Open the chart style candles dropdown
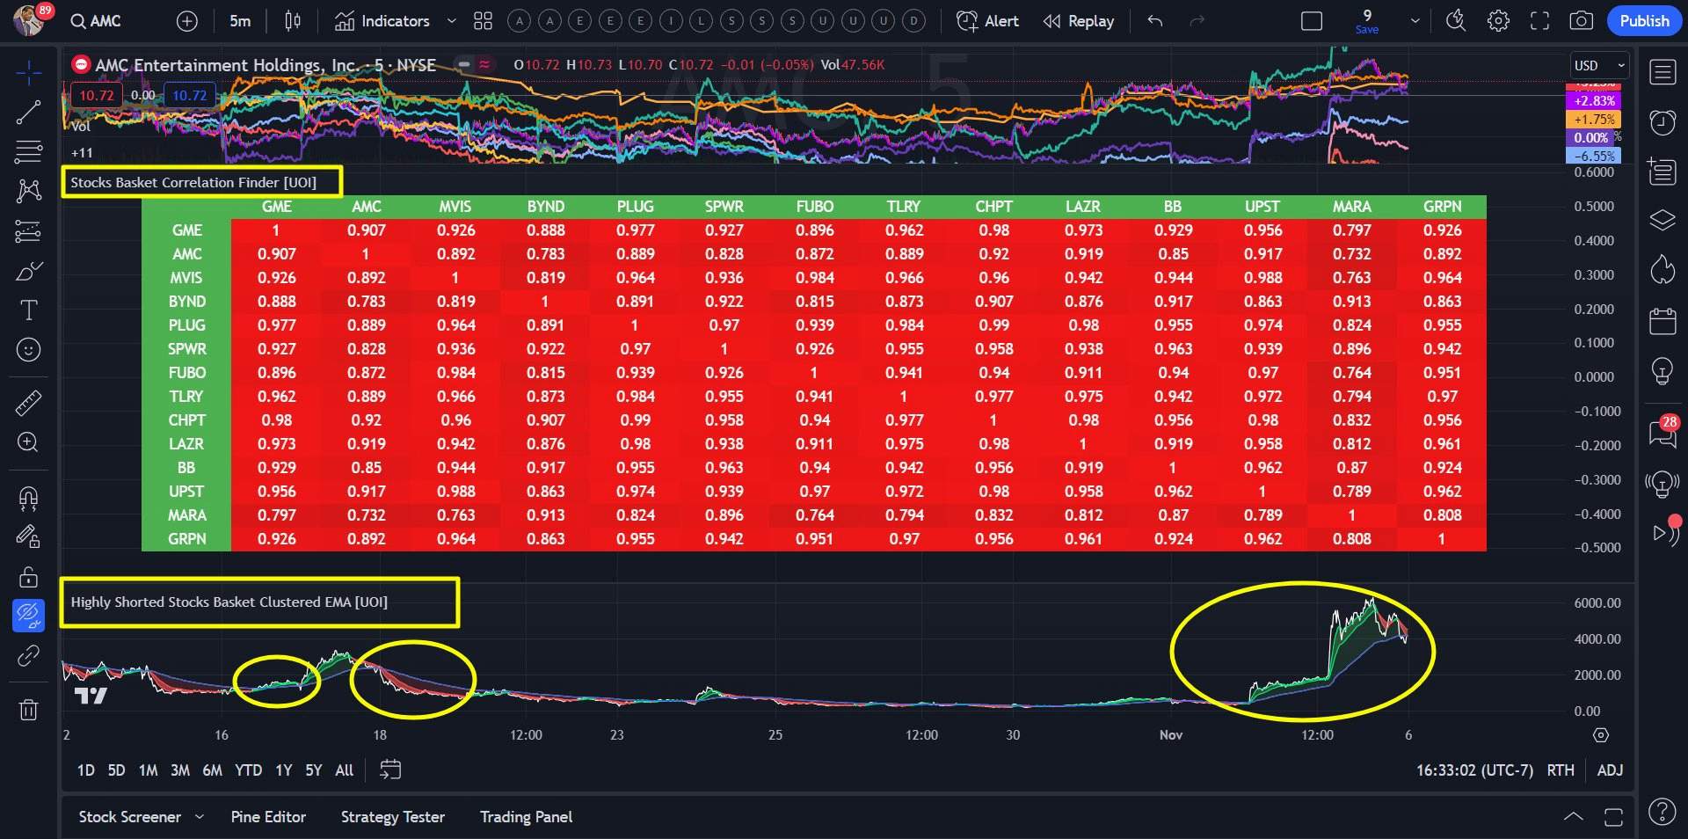Screen dimensions: 1688x839 tap(293, 21)
